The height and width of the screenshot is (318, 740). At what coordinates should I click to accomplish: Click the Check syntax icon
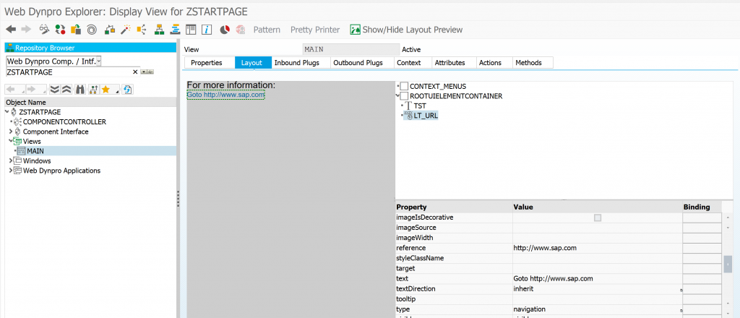[x=110, y=30]
